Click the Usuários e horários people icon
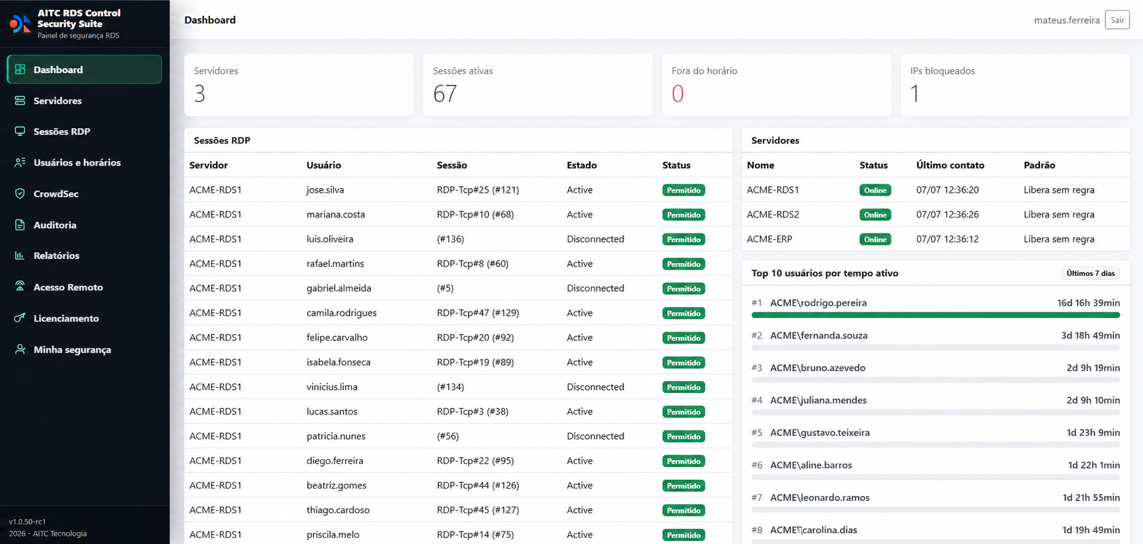This screenshot has height=544, width=1143. click(x=20, y=162)
